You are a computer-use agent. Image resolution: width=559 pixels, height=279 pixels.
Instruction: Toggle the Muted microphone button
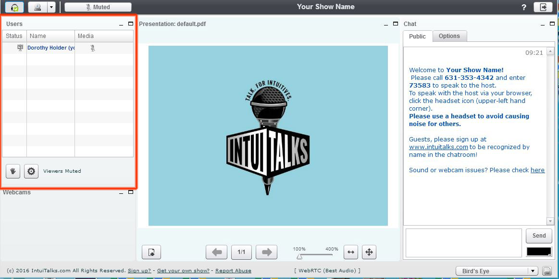point(98,7)
